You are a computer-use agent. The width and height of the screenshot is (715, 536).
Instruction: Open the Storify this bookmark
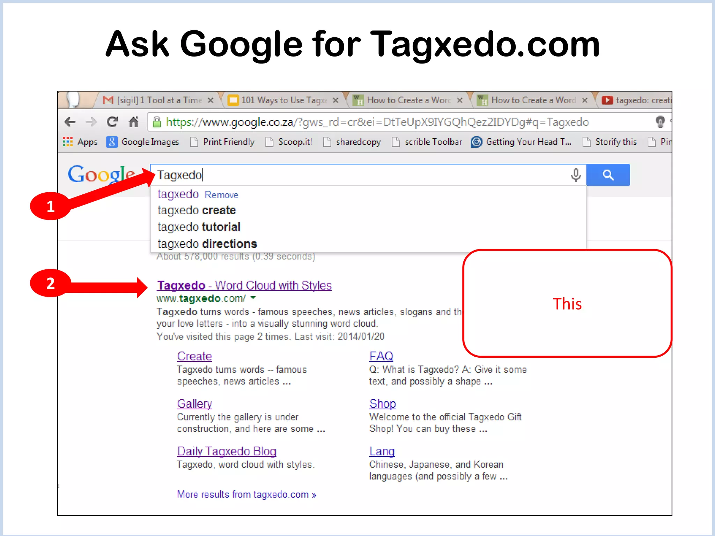pyautogui.click(x=610, y=142)
